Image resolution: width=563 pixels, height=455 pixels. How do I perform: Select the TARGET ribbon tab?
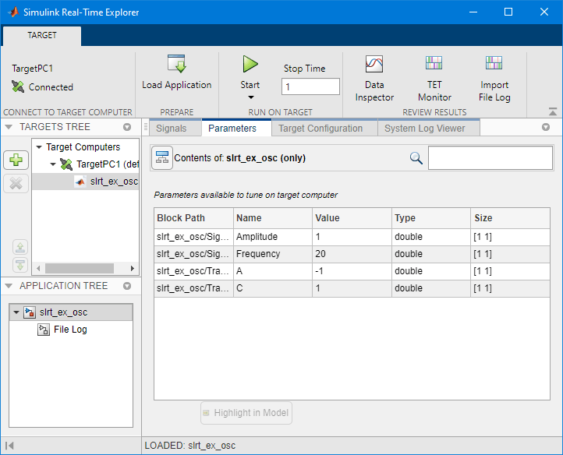[42, 35]
